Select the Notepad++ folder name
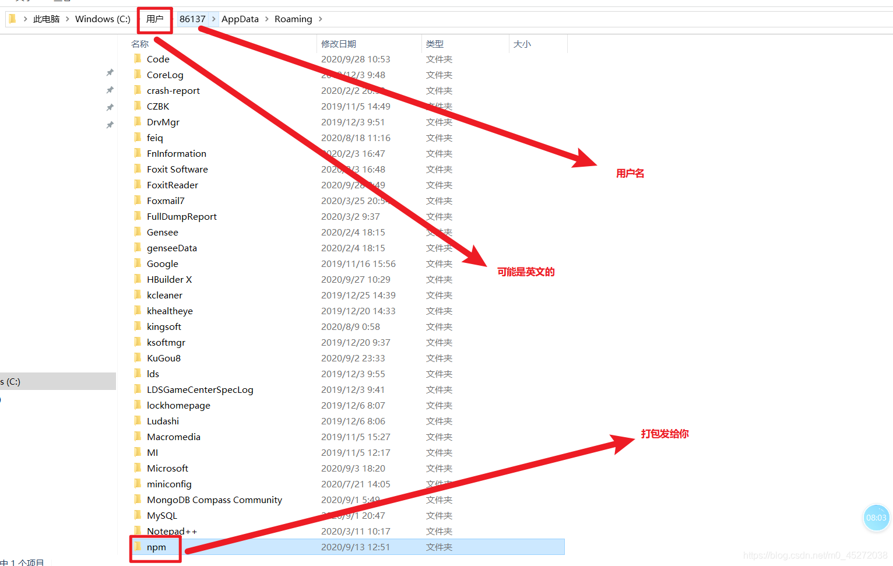Viewport: 893px width, 566px height. click(172, 531)
